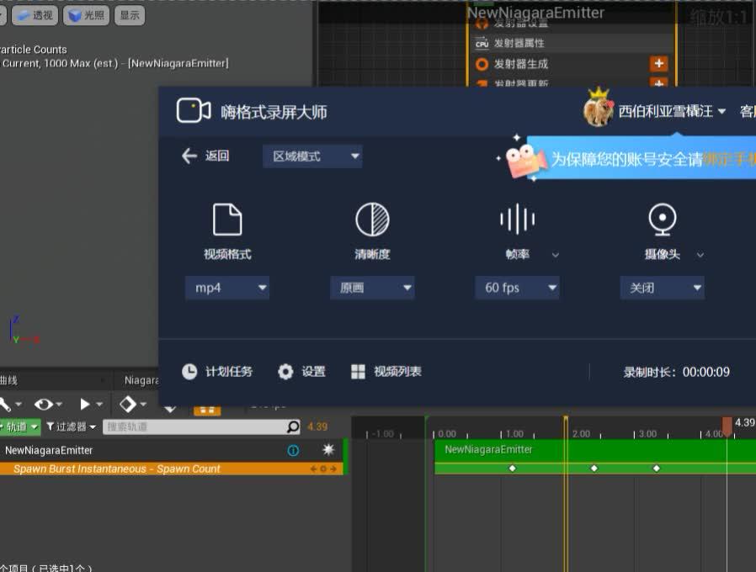Click the 透视 perspective viewport button
756x572 pixels.
(35, 15)
